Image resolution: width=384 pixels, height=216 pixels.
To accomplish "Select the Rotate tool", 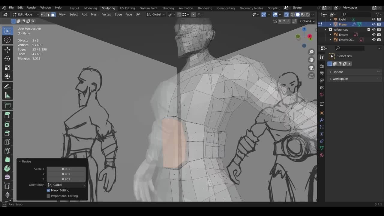I will pos(7,59).
